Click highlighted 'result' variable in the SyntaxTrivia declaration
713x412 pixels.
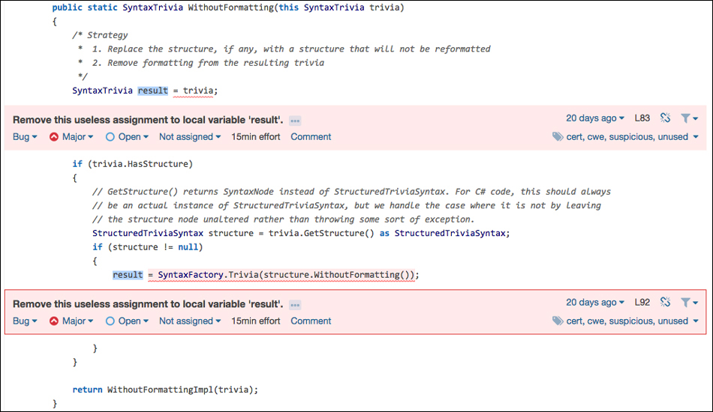click(x=153, y=91)
